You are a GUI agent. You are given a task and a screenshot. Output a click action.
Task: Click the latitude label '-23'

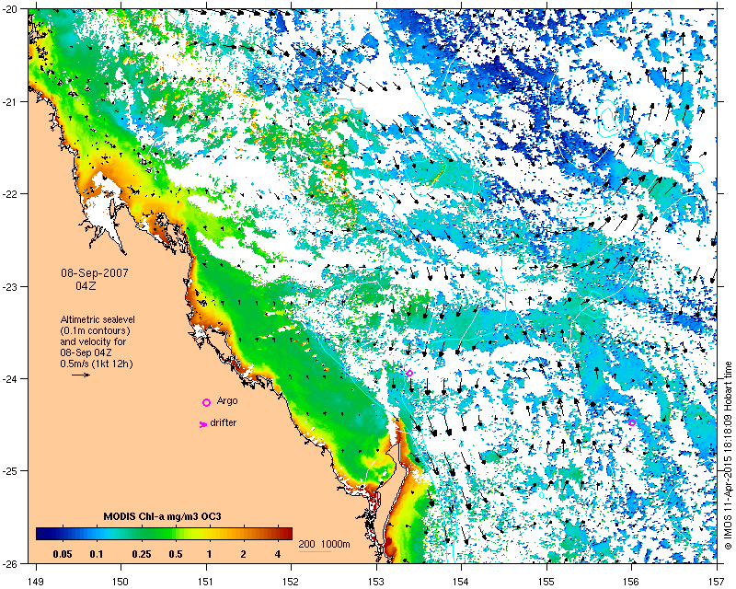tap(8, 286)
